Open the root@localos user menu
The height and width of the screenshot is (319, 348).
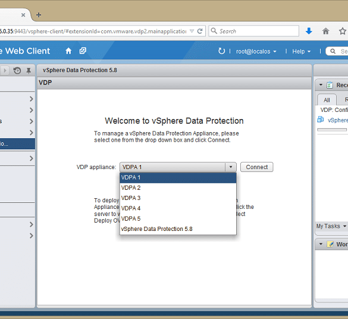tap(256, 52)
